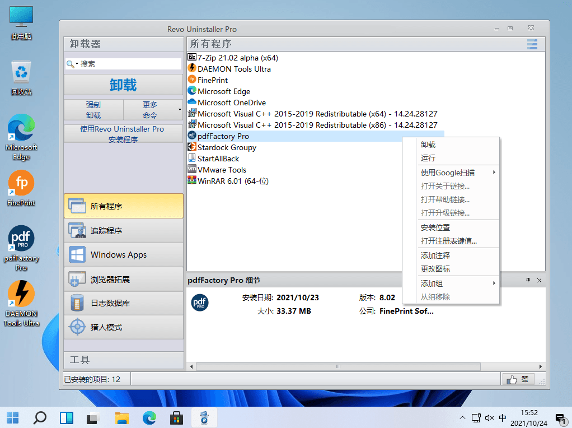Select the FinePrint desktop shortcut
The height and width of the screenshot is (428, 572).
point(21,188)
